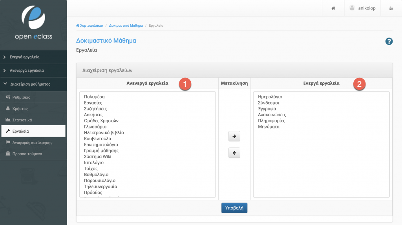Open Αναφορές κατάχρησης in the sidebar

tap(32, 143)
